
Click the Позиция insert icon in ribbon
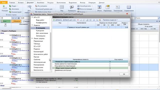coord(4,7)
